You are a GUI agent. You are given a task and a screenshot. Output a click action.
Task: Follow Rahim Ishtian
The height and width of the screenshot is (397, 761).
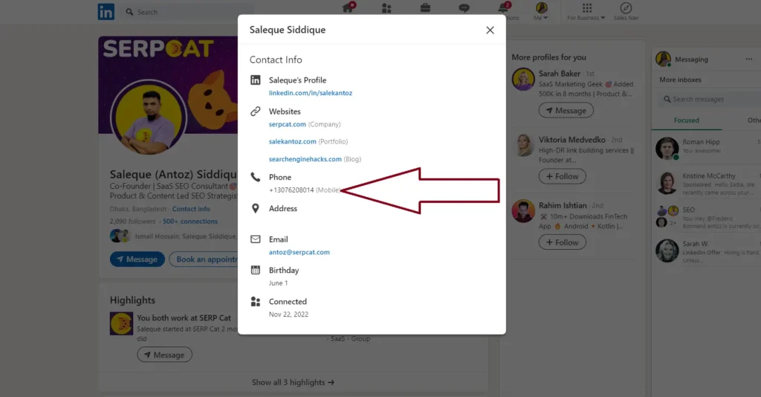tap(563, 242)
